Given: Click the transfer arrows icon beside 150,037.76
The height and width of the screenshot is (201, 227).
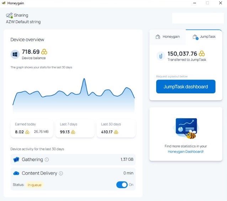Looking at the screenshot, I should click(x=161, y=56).
